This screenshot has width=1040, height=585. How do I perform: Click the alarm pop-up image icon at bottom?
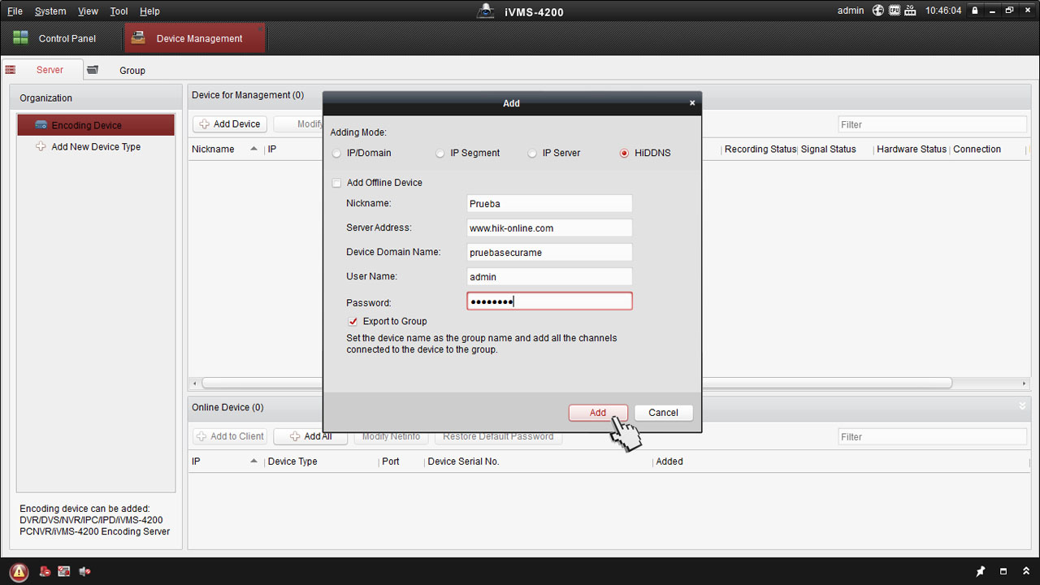[x=64, y=571]
